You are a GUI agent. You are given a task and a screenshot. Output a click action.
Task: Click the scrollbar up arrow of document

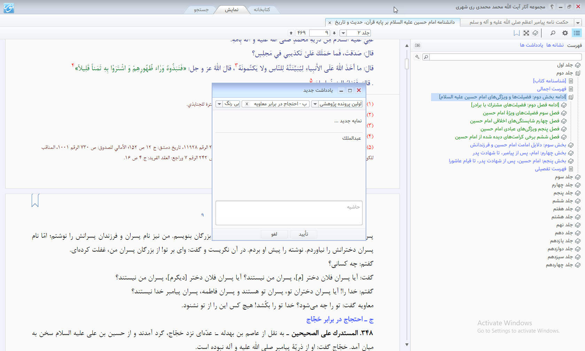(407, 46)
